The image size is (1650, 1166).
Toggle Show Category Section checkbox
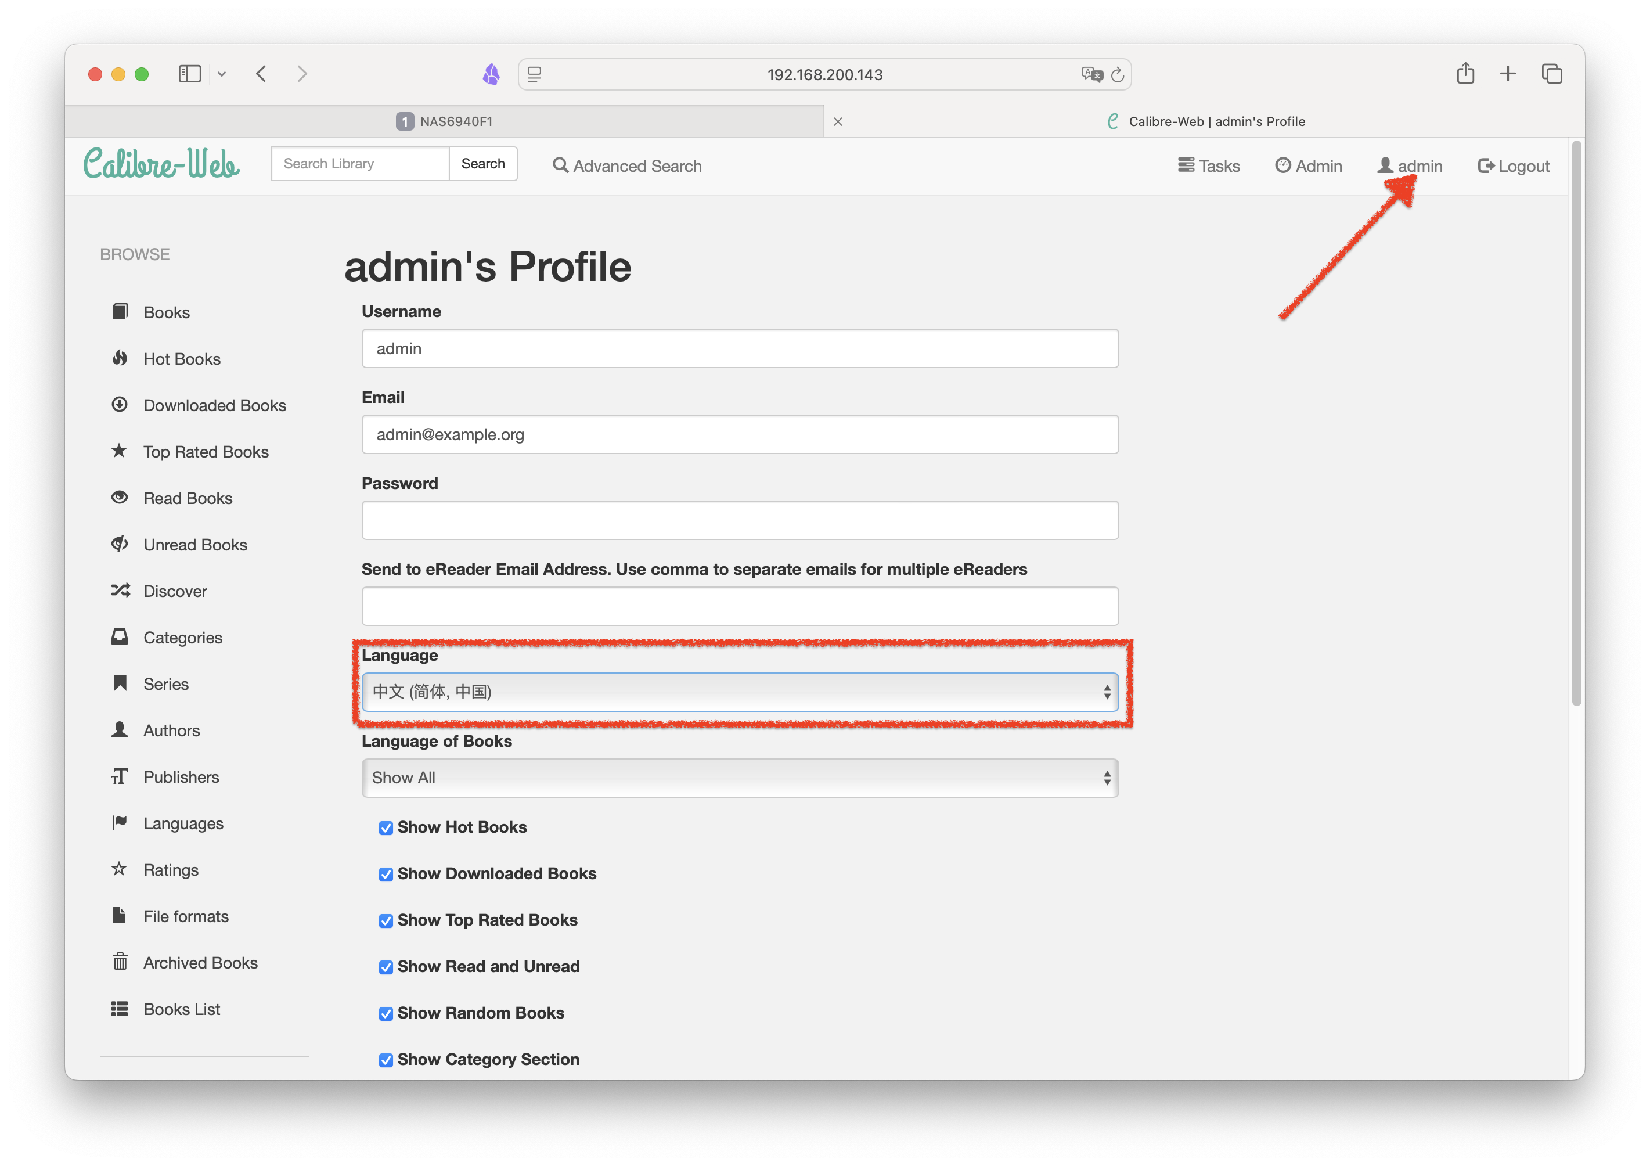click(x=386, y=1060)
